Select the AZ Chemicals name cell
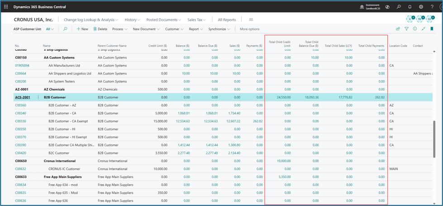 click(x=54, y=89)
